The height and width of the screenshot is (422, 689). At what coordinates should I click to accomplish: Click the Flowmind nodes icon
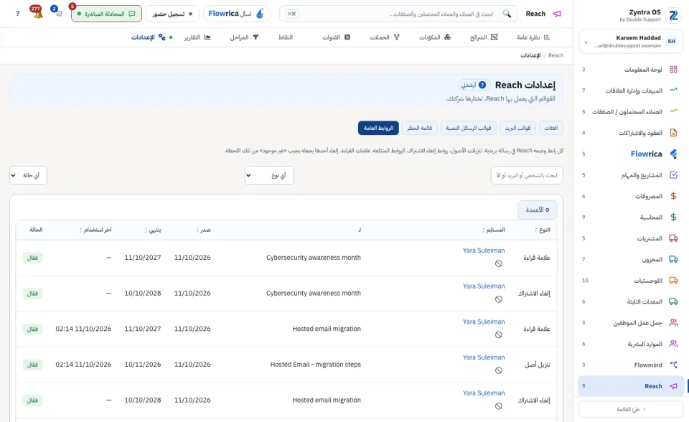click(673, 365)
